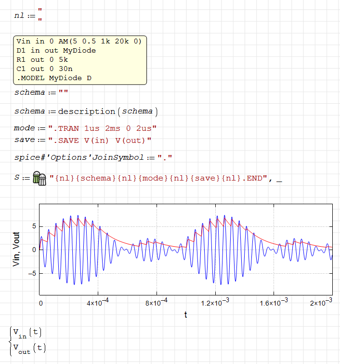The width and height of the screenshot is (340, 364).
Task: Click the salt and pepper shaker plugin icon
Action: [39, 178]
